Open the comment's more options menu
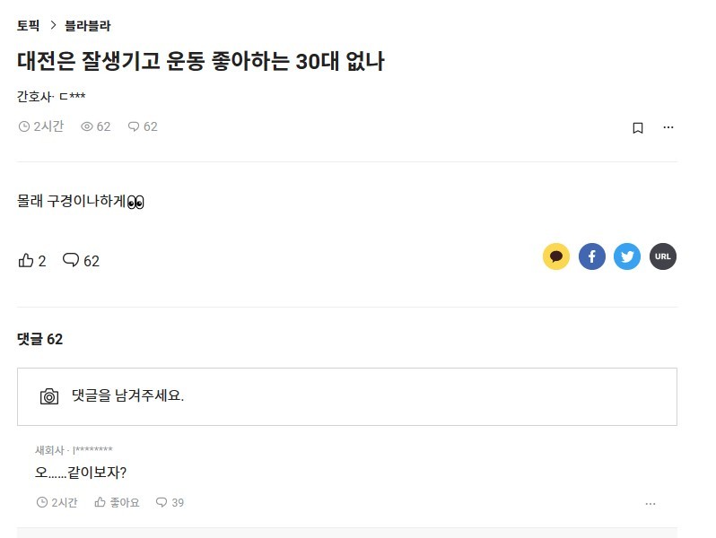This screenshot has width=716, height=538. [651, 504]
